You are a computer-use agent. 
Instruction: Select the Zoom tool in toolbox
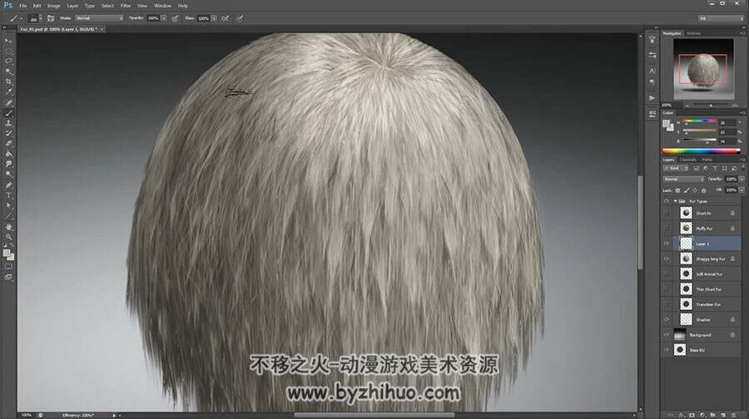[x=8, y=237]
